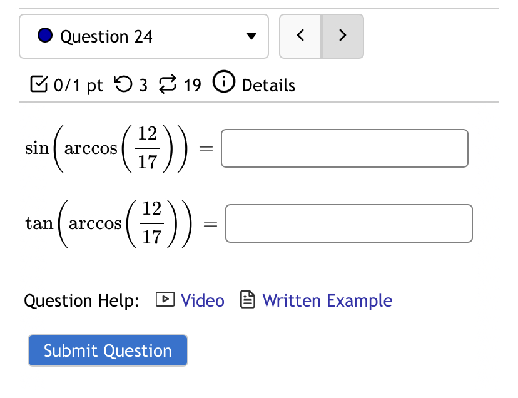518x398 pixels.
Task: Select the Question Help section heading
Action: click(x=81, y=300)
